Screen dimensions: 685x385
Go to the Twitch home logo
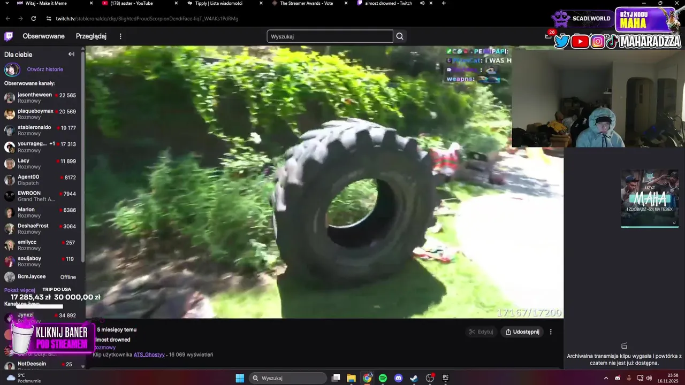(9, 36)
